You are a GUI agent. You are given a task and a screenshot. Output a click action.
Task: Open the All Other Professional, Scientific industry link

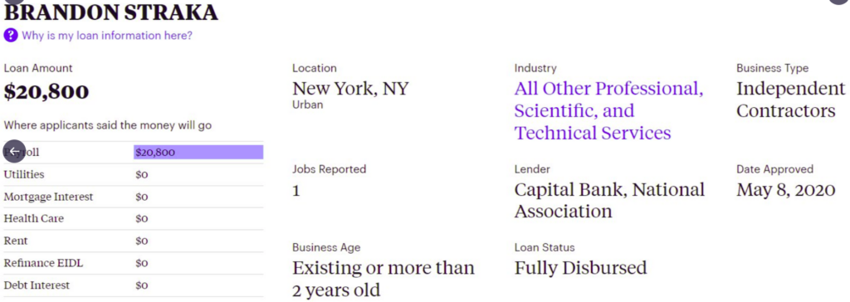[608, 110]
